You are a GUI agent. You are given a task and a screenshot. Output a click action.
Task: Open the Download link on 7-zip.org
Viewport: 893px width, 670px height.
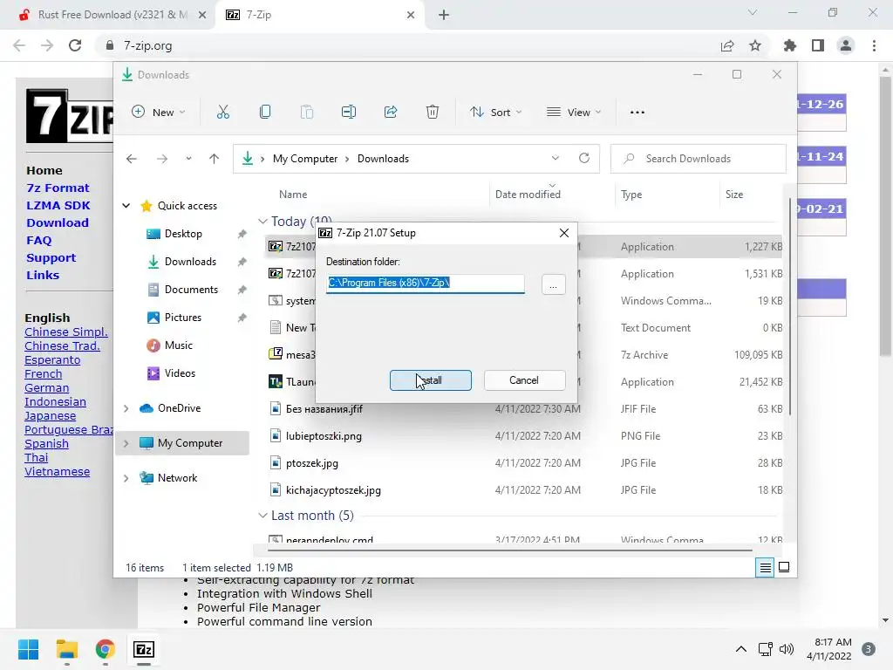pyautogui.click(x=58, y=222)
